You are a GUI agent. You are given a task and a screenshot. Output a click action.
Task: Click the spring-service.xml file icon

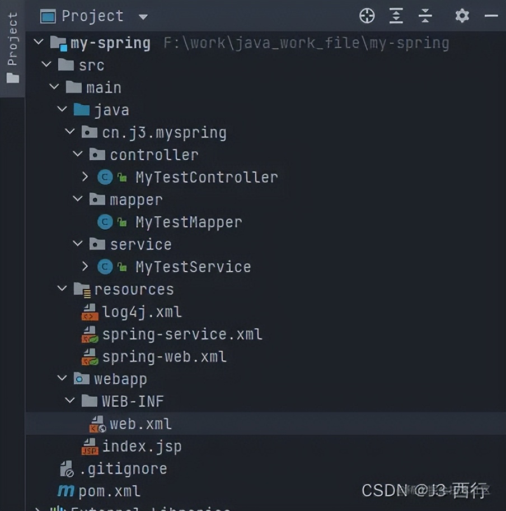(x=90, y=335)
